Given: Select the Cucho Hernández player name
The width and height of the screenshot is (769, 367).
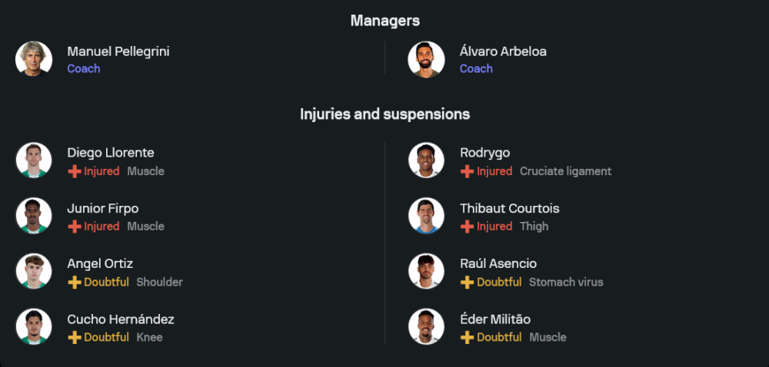Looking at the screenshot, I should [x=121, y=319].
